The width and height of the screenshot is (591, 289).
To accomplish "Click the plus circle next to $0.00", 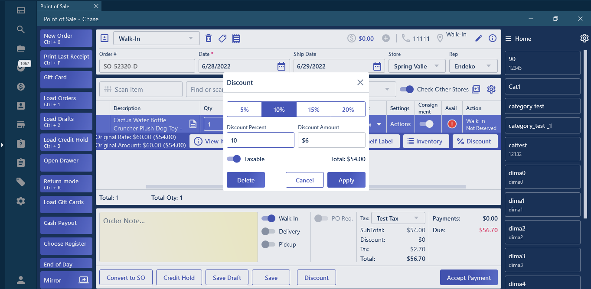I will point(386,38).
